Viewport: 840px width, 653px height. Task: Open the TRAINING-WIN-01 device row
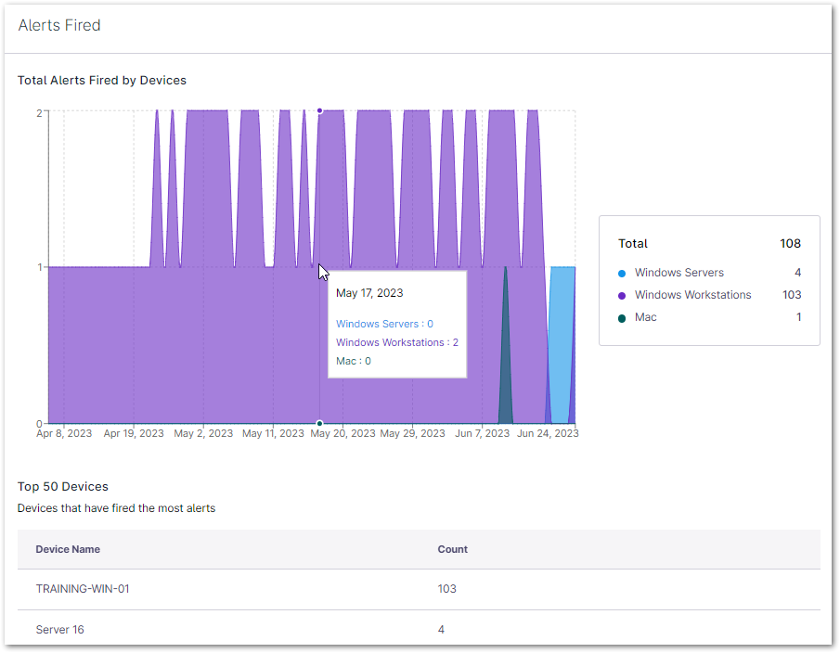point(83,589)
